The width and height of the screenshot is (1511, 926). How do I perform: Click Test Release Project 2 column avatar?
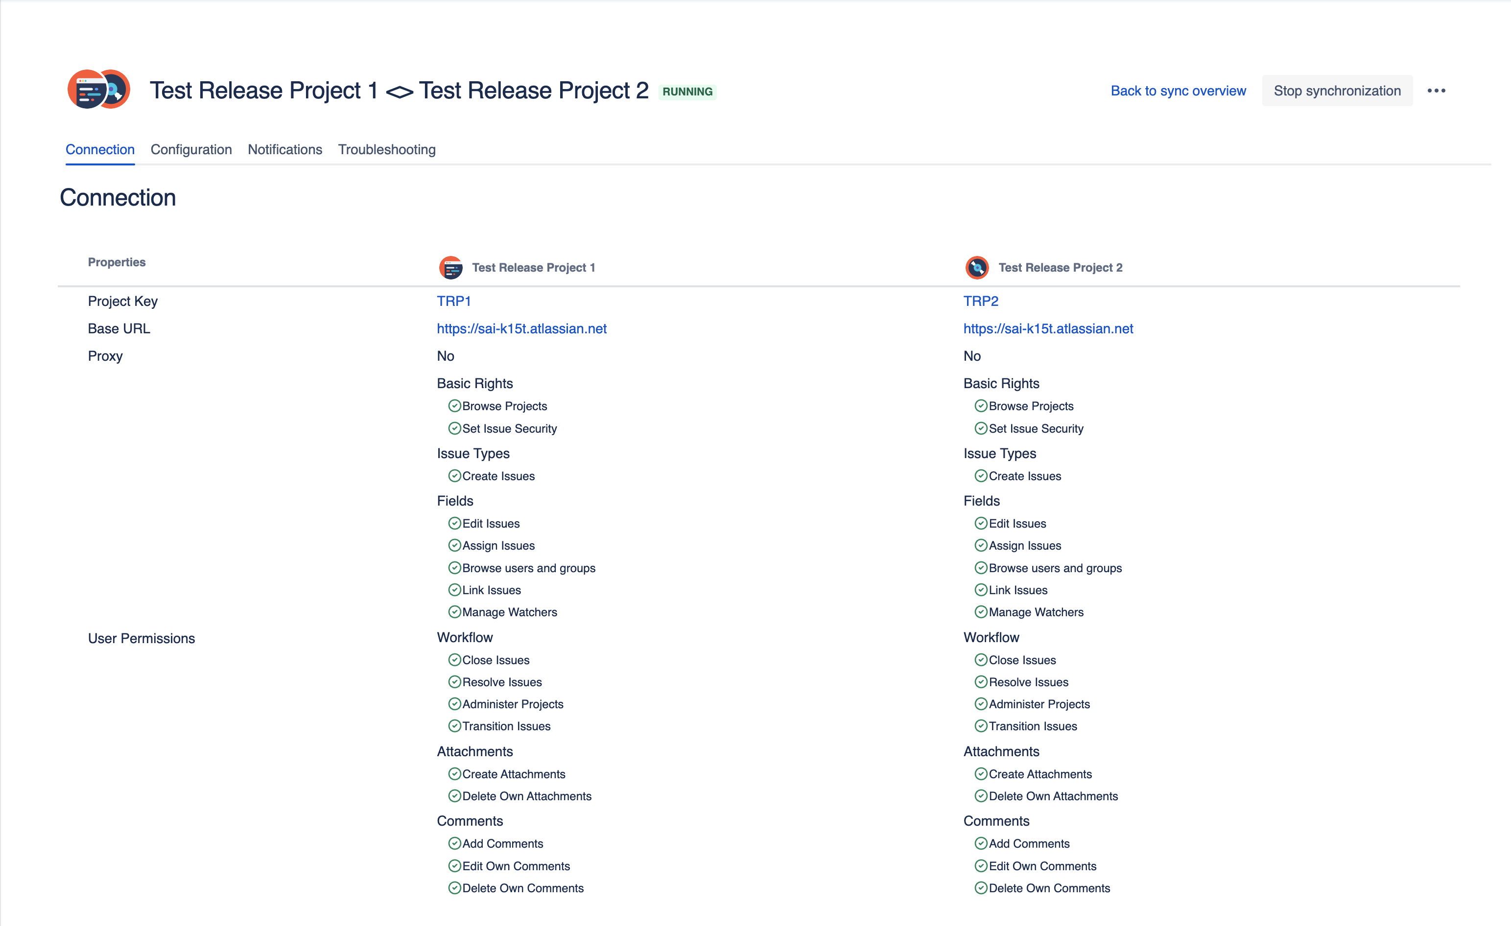977,268
